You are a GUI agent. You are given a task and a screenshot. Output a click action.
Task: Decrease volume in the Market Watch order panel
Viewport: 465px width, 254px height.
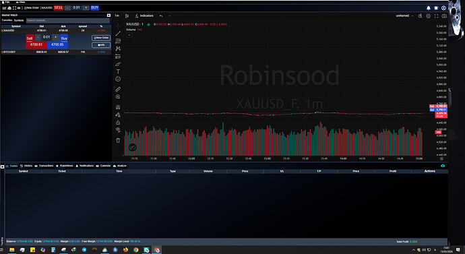pyautogui.click(x=38, y=37)
